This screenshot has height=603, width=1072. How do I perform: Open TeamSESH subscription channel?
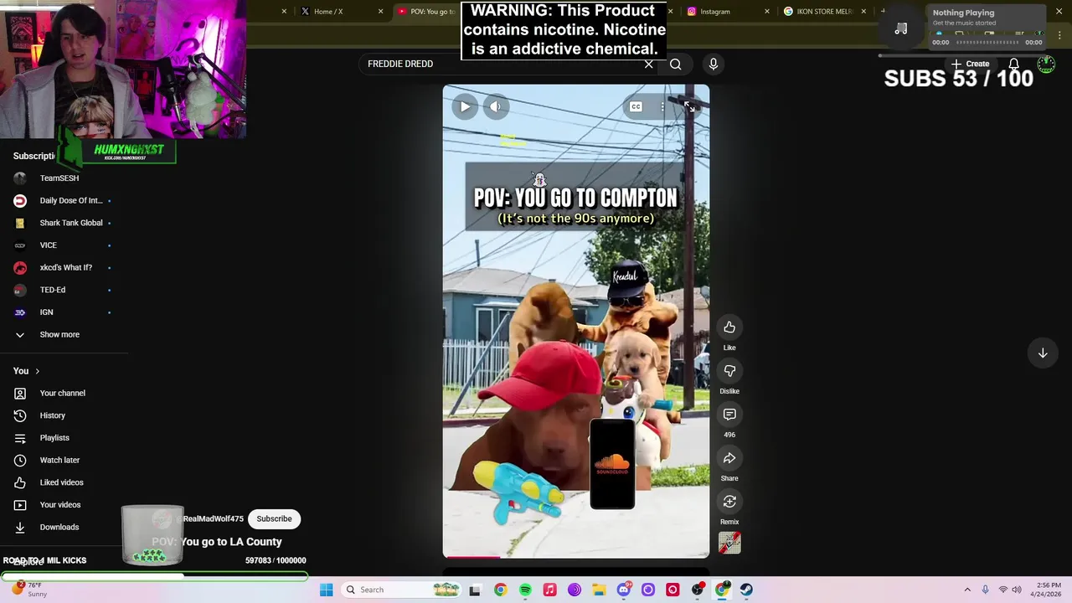click(x=60, y=178)
